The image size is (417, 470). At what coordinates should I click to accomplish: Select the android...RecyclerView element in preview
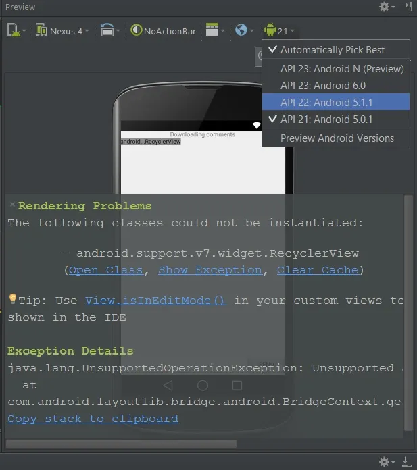click(151, 142)
